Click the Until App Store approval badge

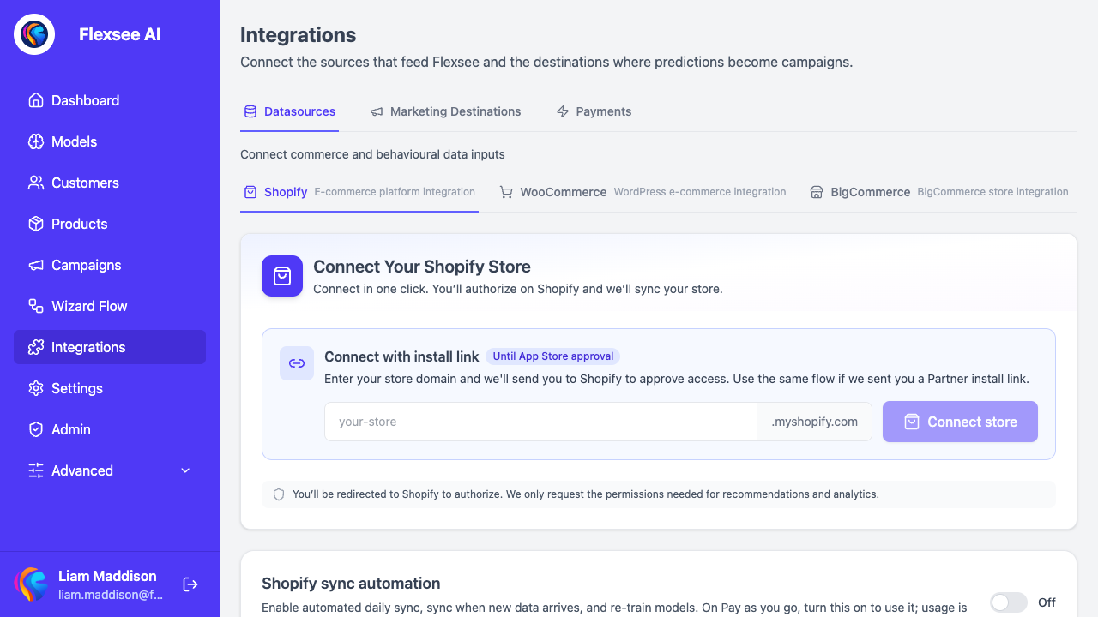pos(553,356)
